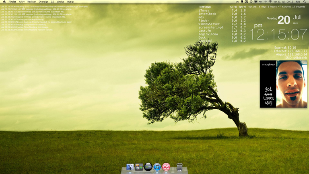Image resolution: width=309 pixels, height=174 pixels.
Task: Click the shield antivirus menu bar icon
Action: 242,2
